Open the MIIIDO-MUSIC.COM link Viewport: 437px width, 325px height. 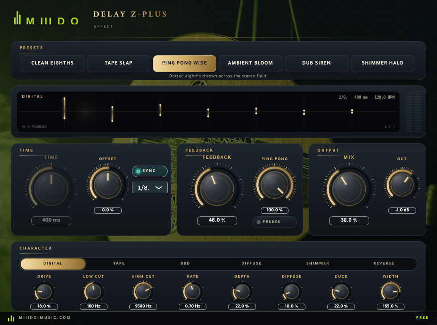[45, 318]
